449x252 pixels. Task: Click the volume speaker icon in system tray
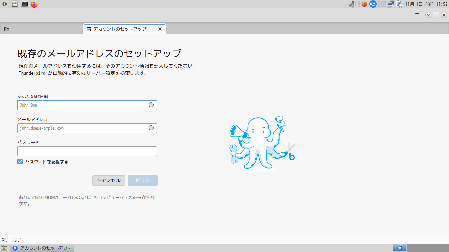(x=352, y=4)
